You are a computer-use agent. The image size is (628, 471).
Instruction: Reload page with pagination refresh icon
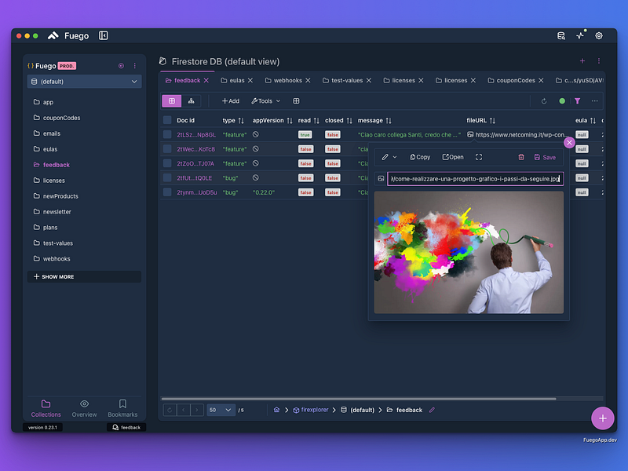170,410
